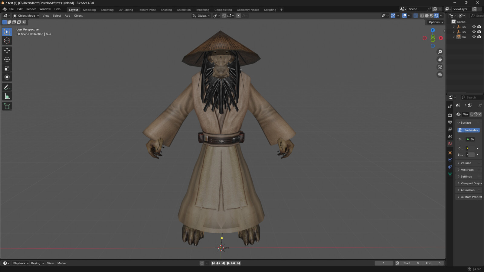Toggle X-ray display
Screen dimensions: 484x272
click(416, 16)
